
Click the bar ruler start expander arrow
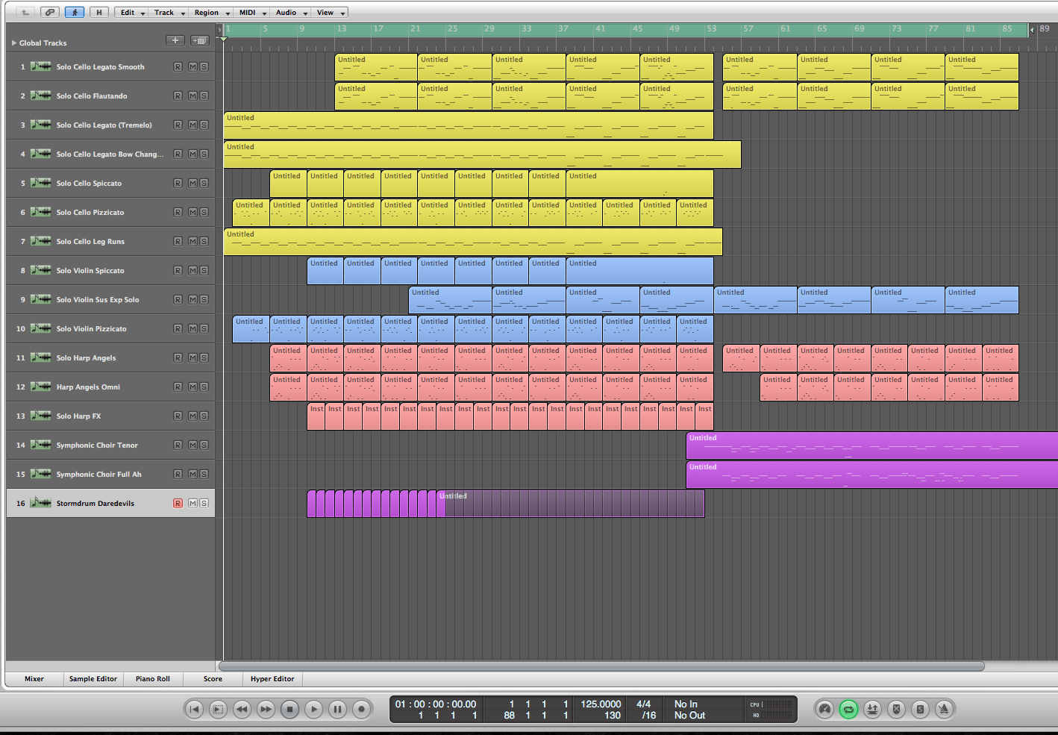[220, 30]
